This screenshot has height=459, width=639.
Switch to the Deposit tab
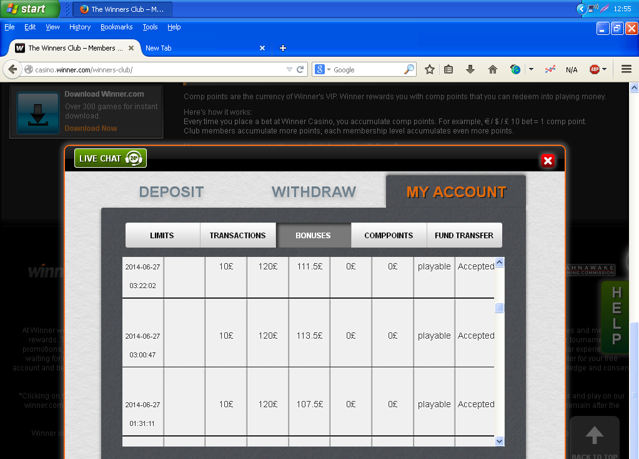171,192
